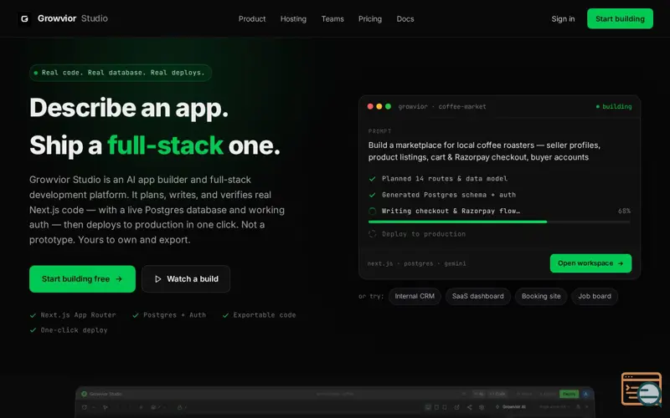Click the check icon beside One-click deploy
The image size is (670, 418).
pos(33,330)
